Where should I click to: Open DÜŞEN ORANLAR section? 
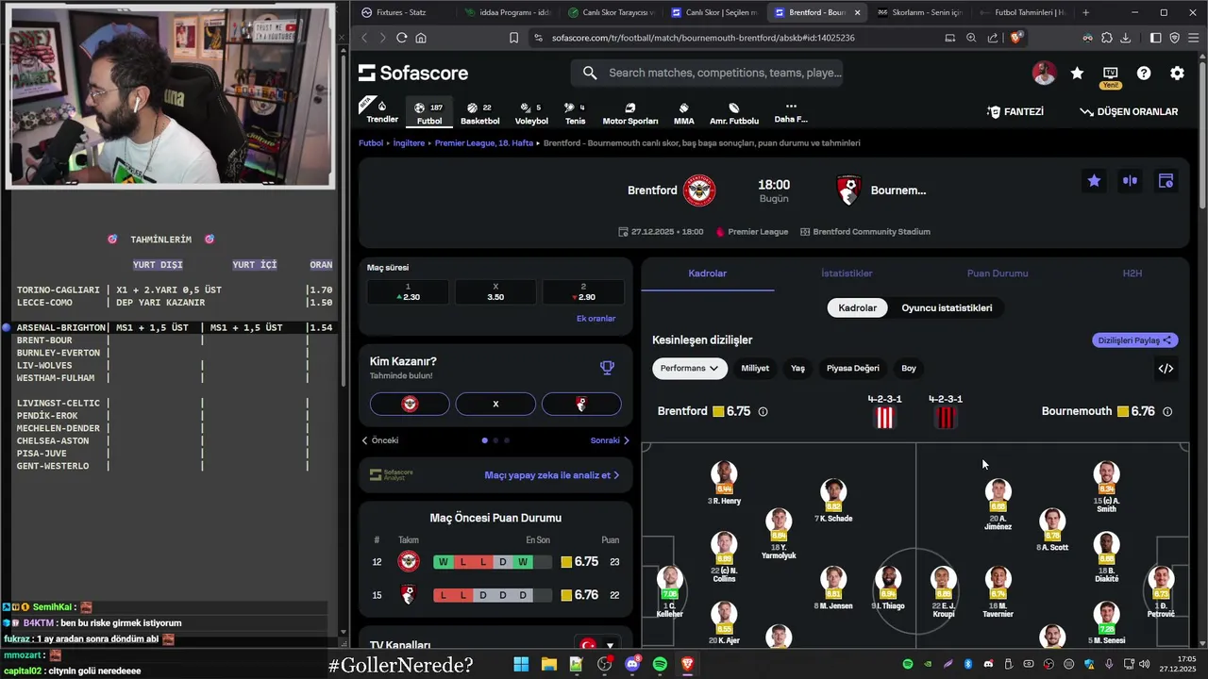pyautogui.click(x=1130, y=111)
